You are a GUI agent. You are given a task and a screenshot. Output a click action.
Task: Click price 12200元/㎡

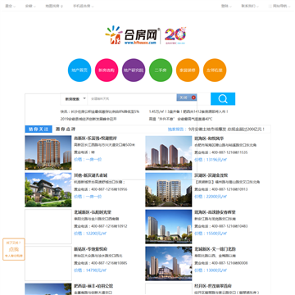pos(90,234)
